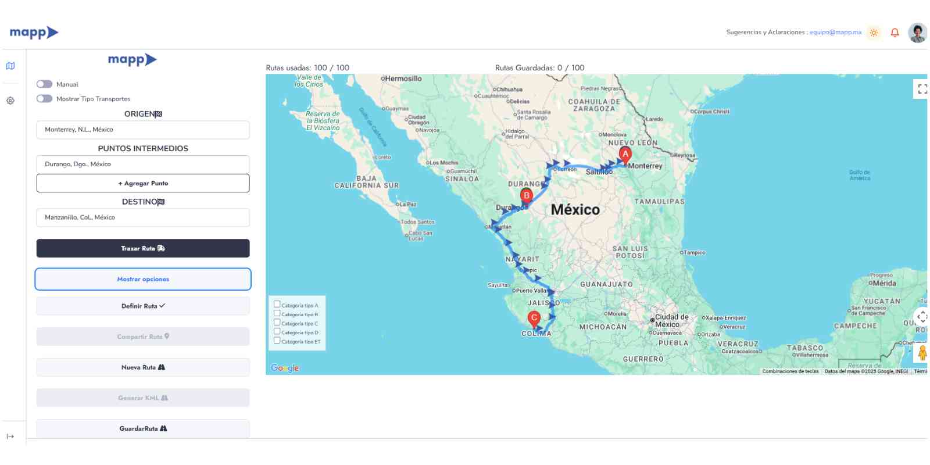Enable the Manual toggle
The image size is (930, 465).
click(45, 84)
